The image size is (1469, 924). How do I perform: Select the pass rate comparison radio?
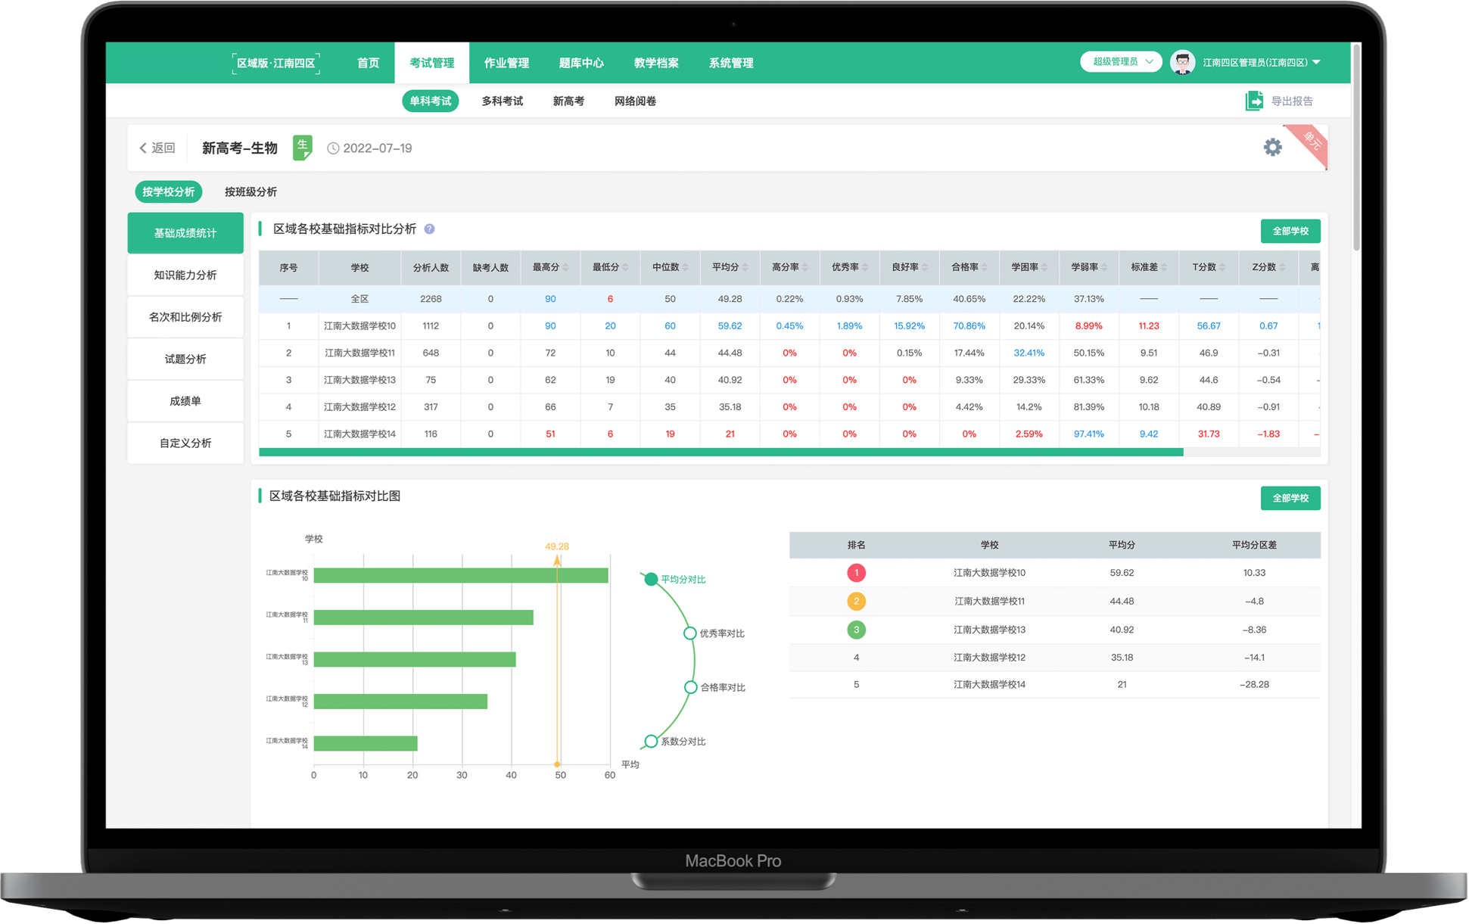690,687
